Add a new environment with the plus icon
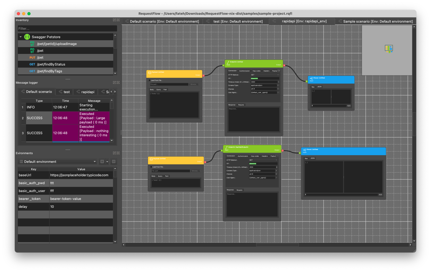The height and width of the screenshot is (272, 431). [102, 162]
